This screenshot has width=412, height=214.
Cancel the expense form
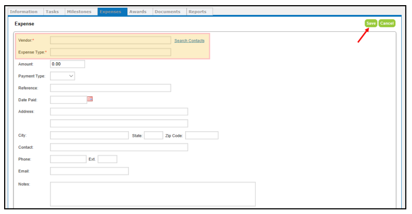(387, 23)
